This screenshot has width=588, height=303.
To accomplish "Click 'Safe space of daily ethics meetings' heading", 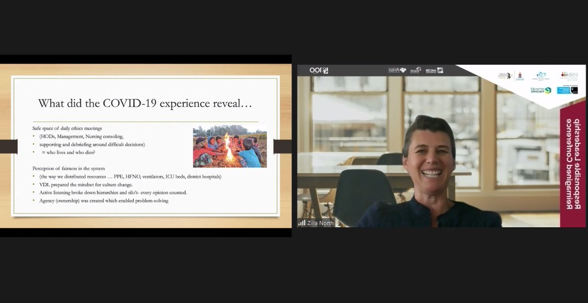I will pyautogui.click(x=67, y=128).
